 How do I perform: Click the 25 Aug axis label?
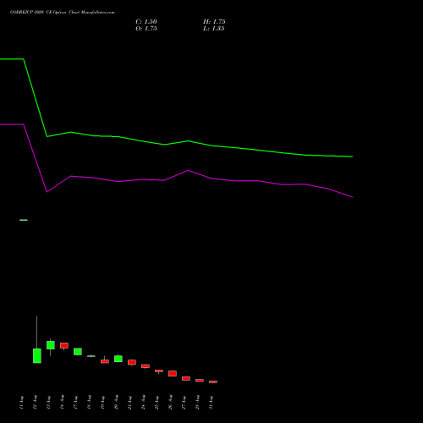(157, 403)
